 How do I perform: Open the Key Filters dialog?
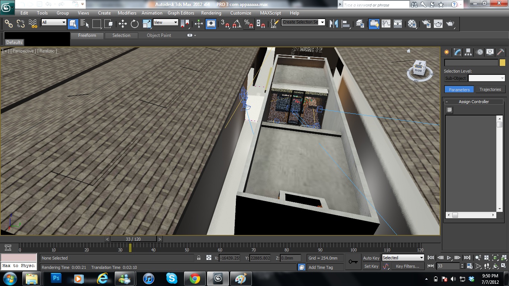[x=407, y=266]
